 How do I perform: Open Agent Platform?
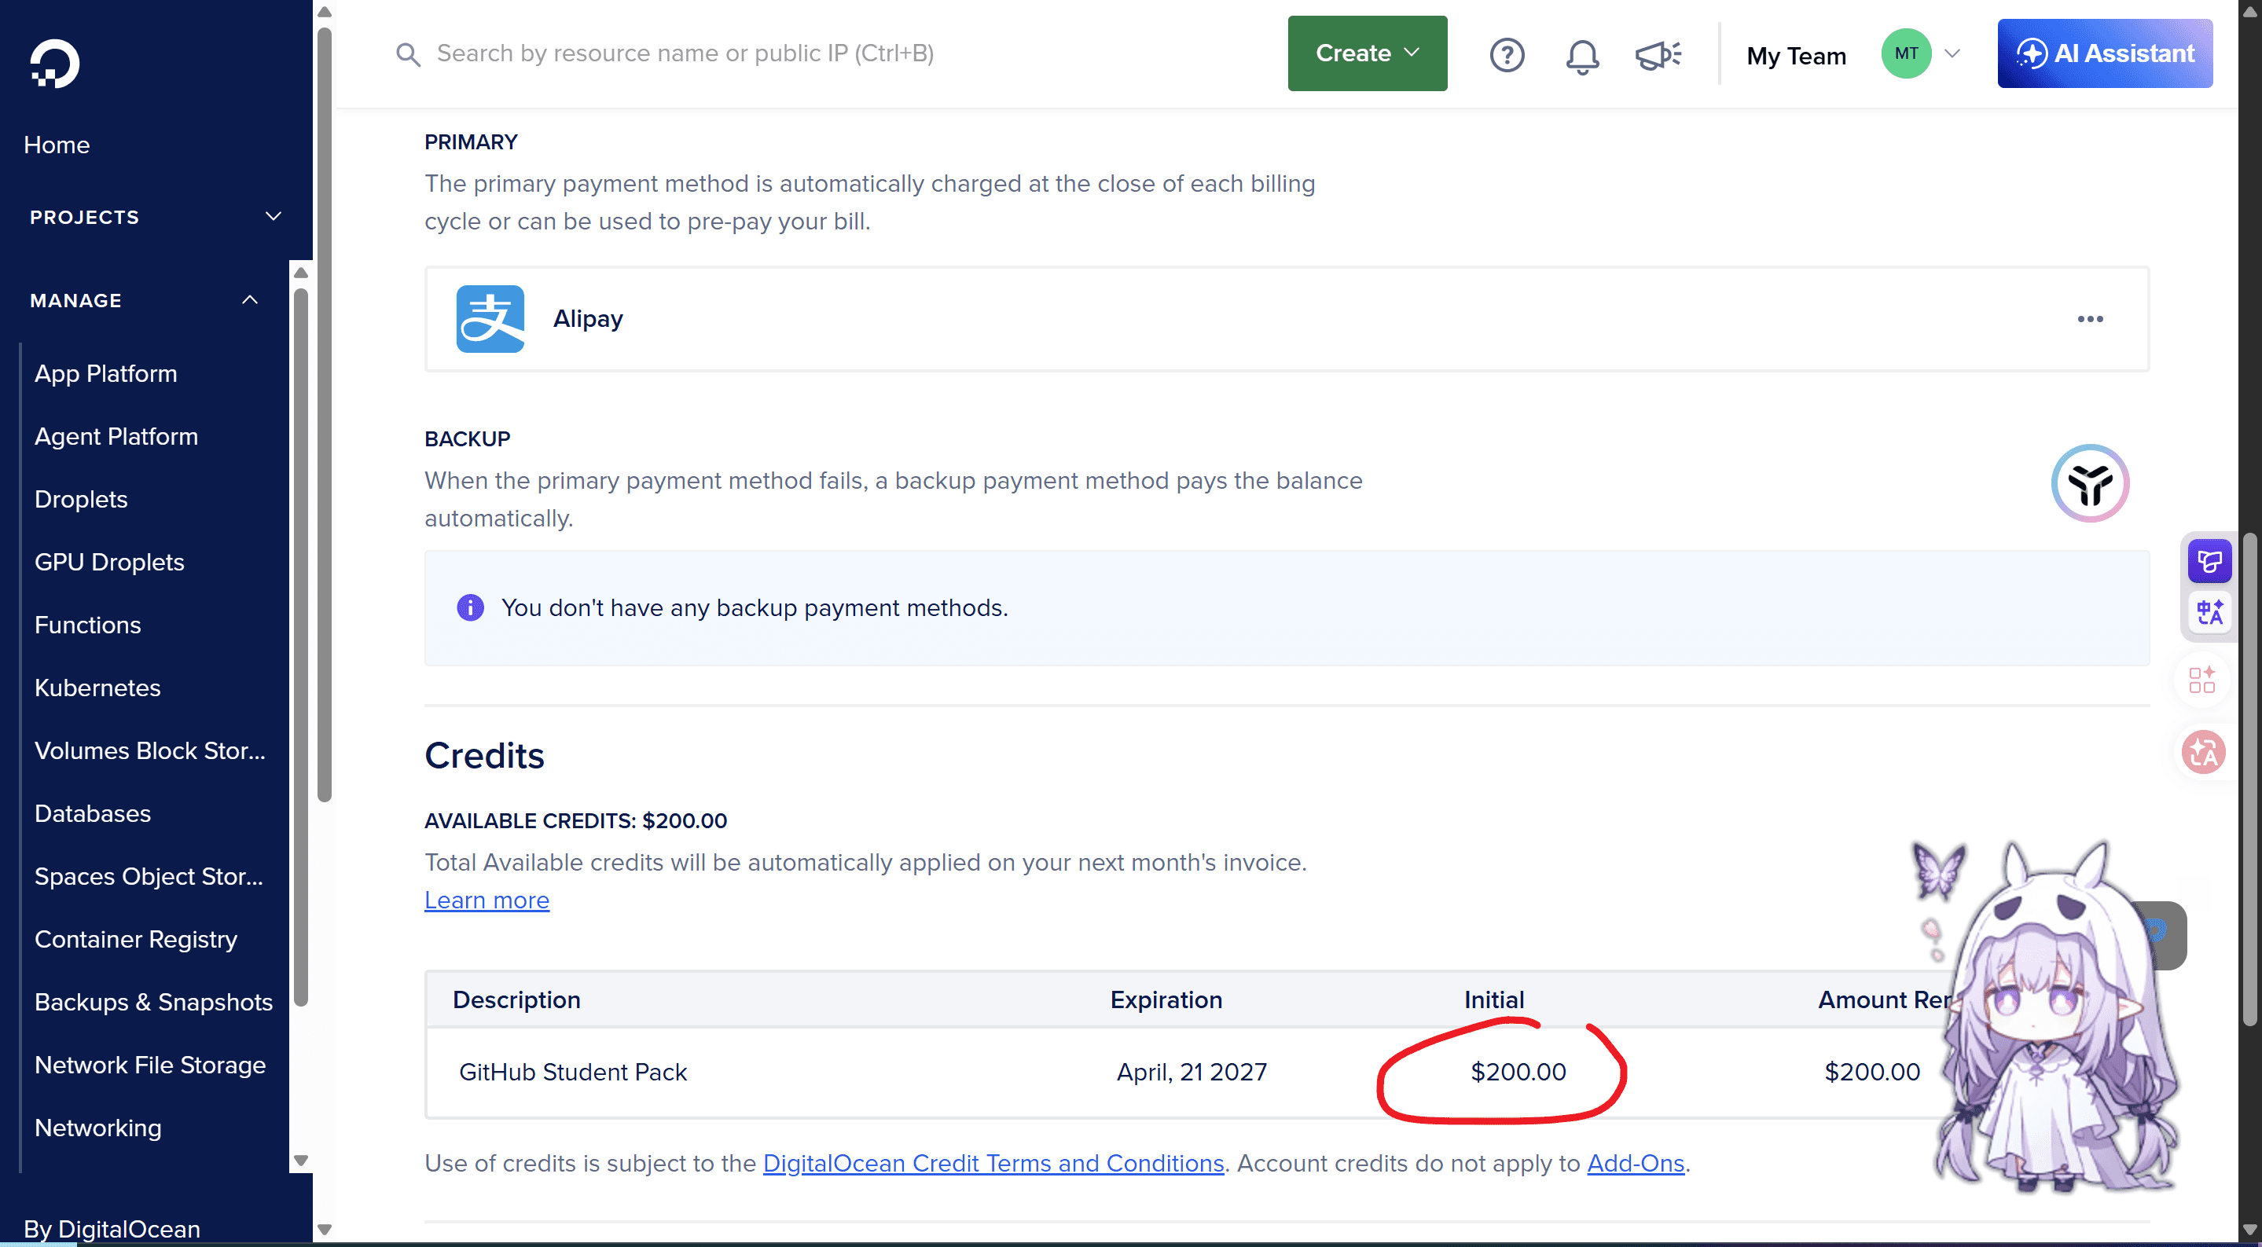click(117, 436)
